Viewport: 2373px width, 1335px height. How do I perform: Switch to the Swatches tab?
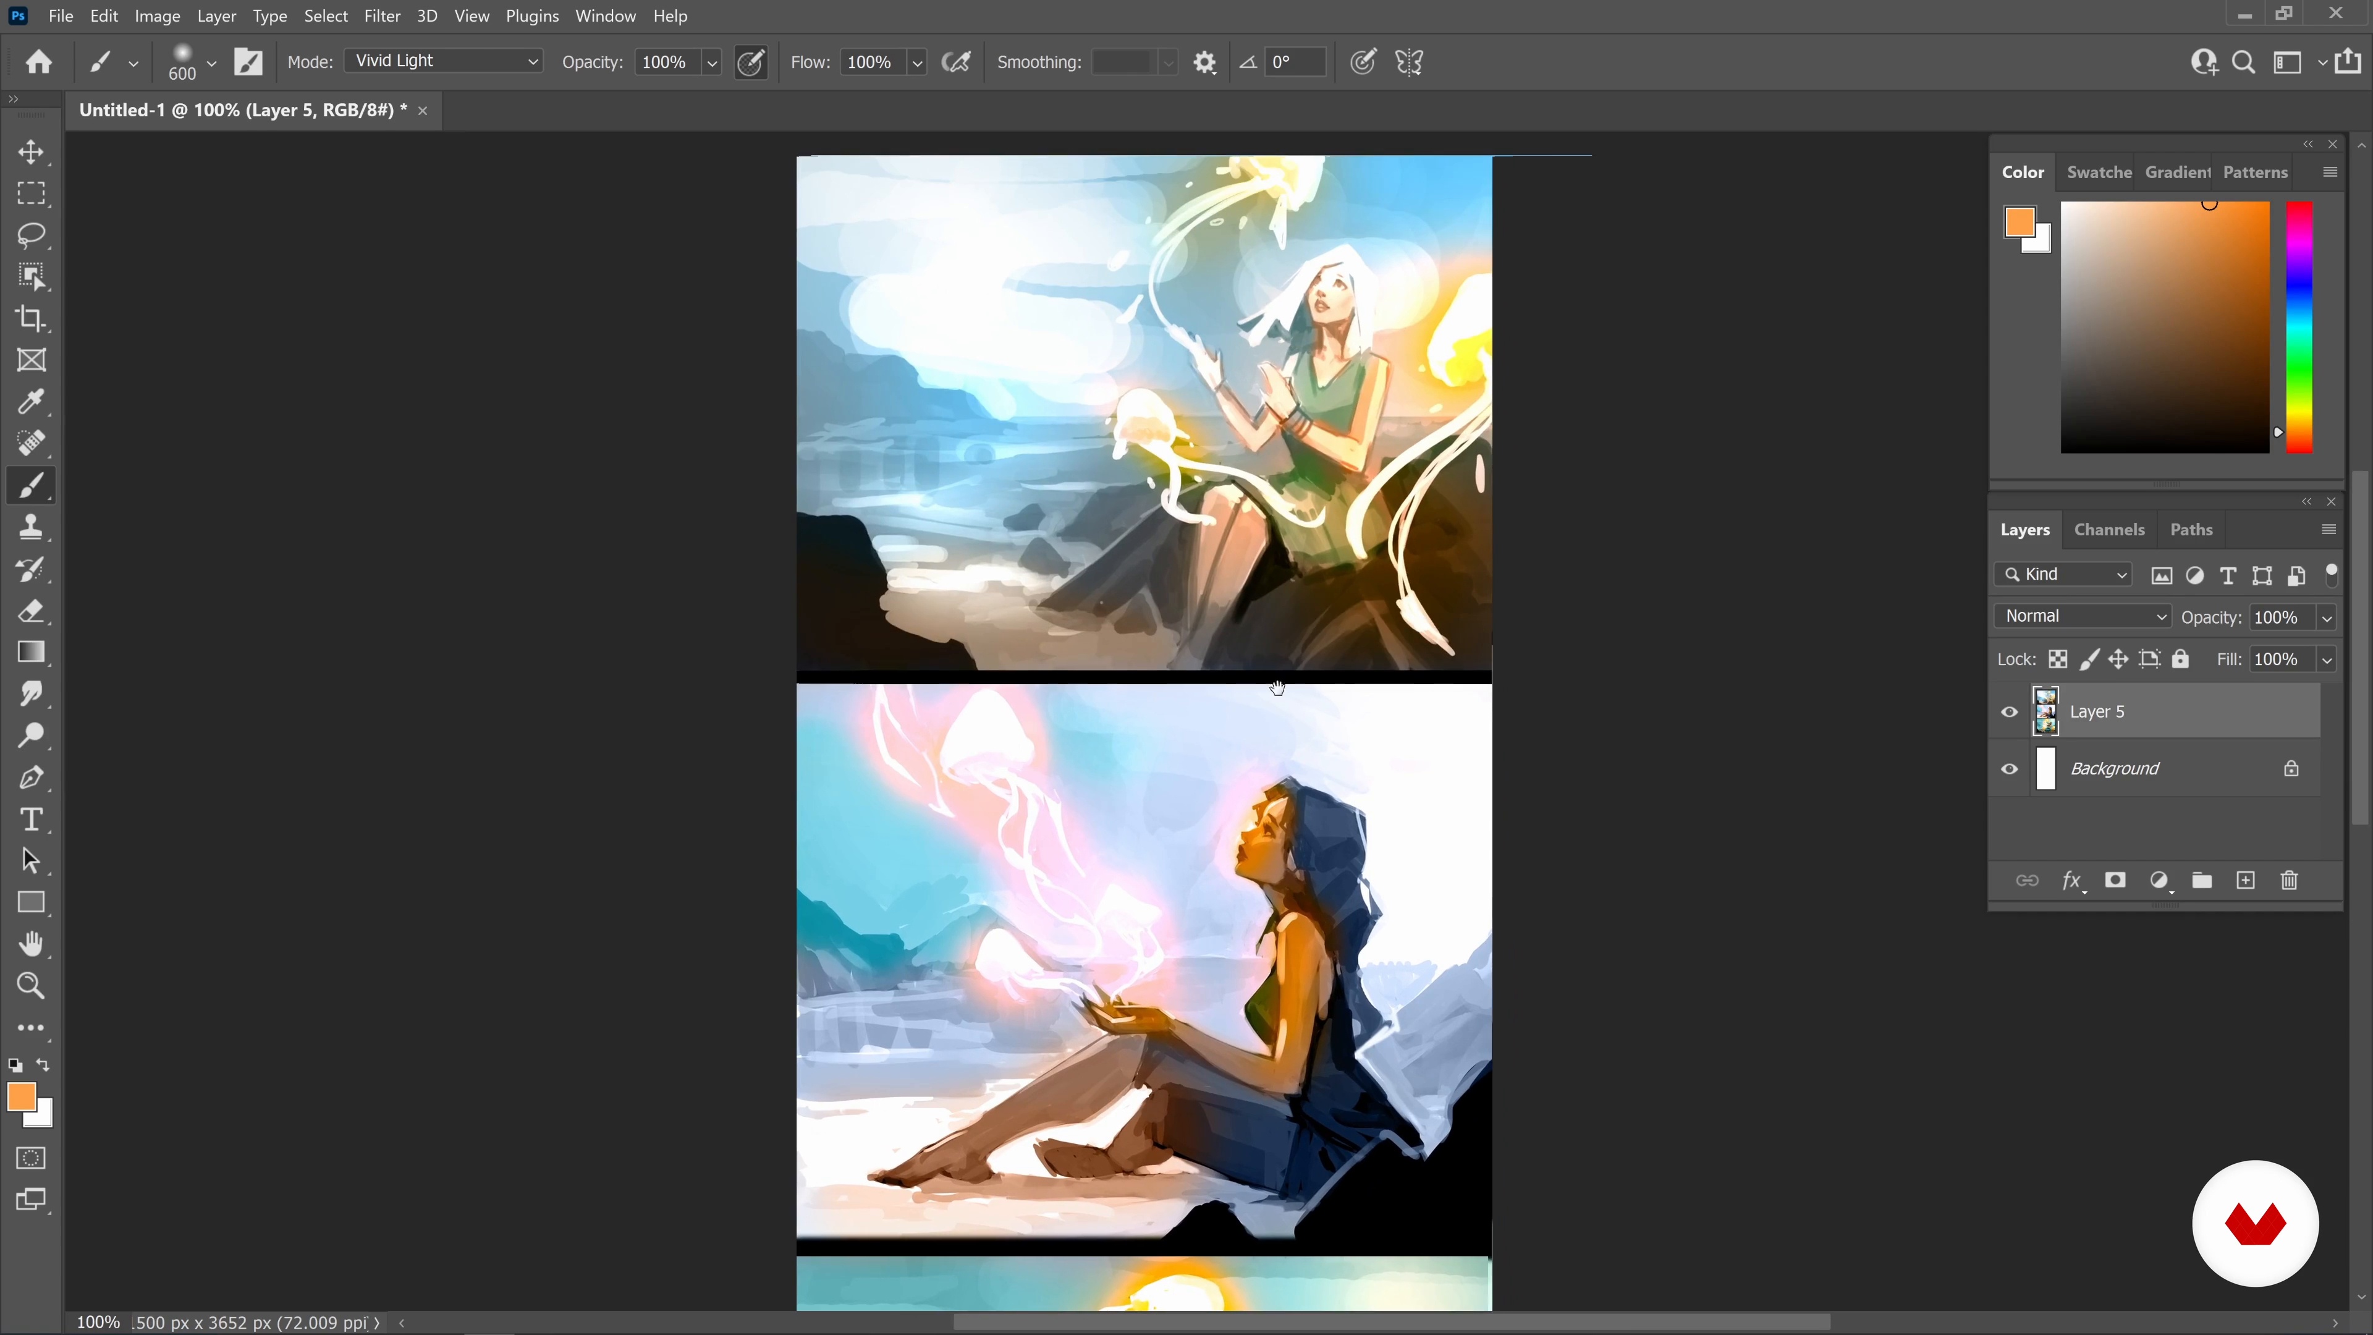point(2099,172)
